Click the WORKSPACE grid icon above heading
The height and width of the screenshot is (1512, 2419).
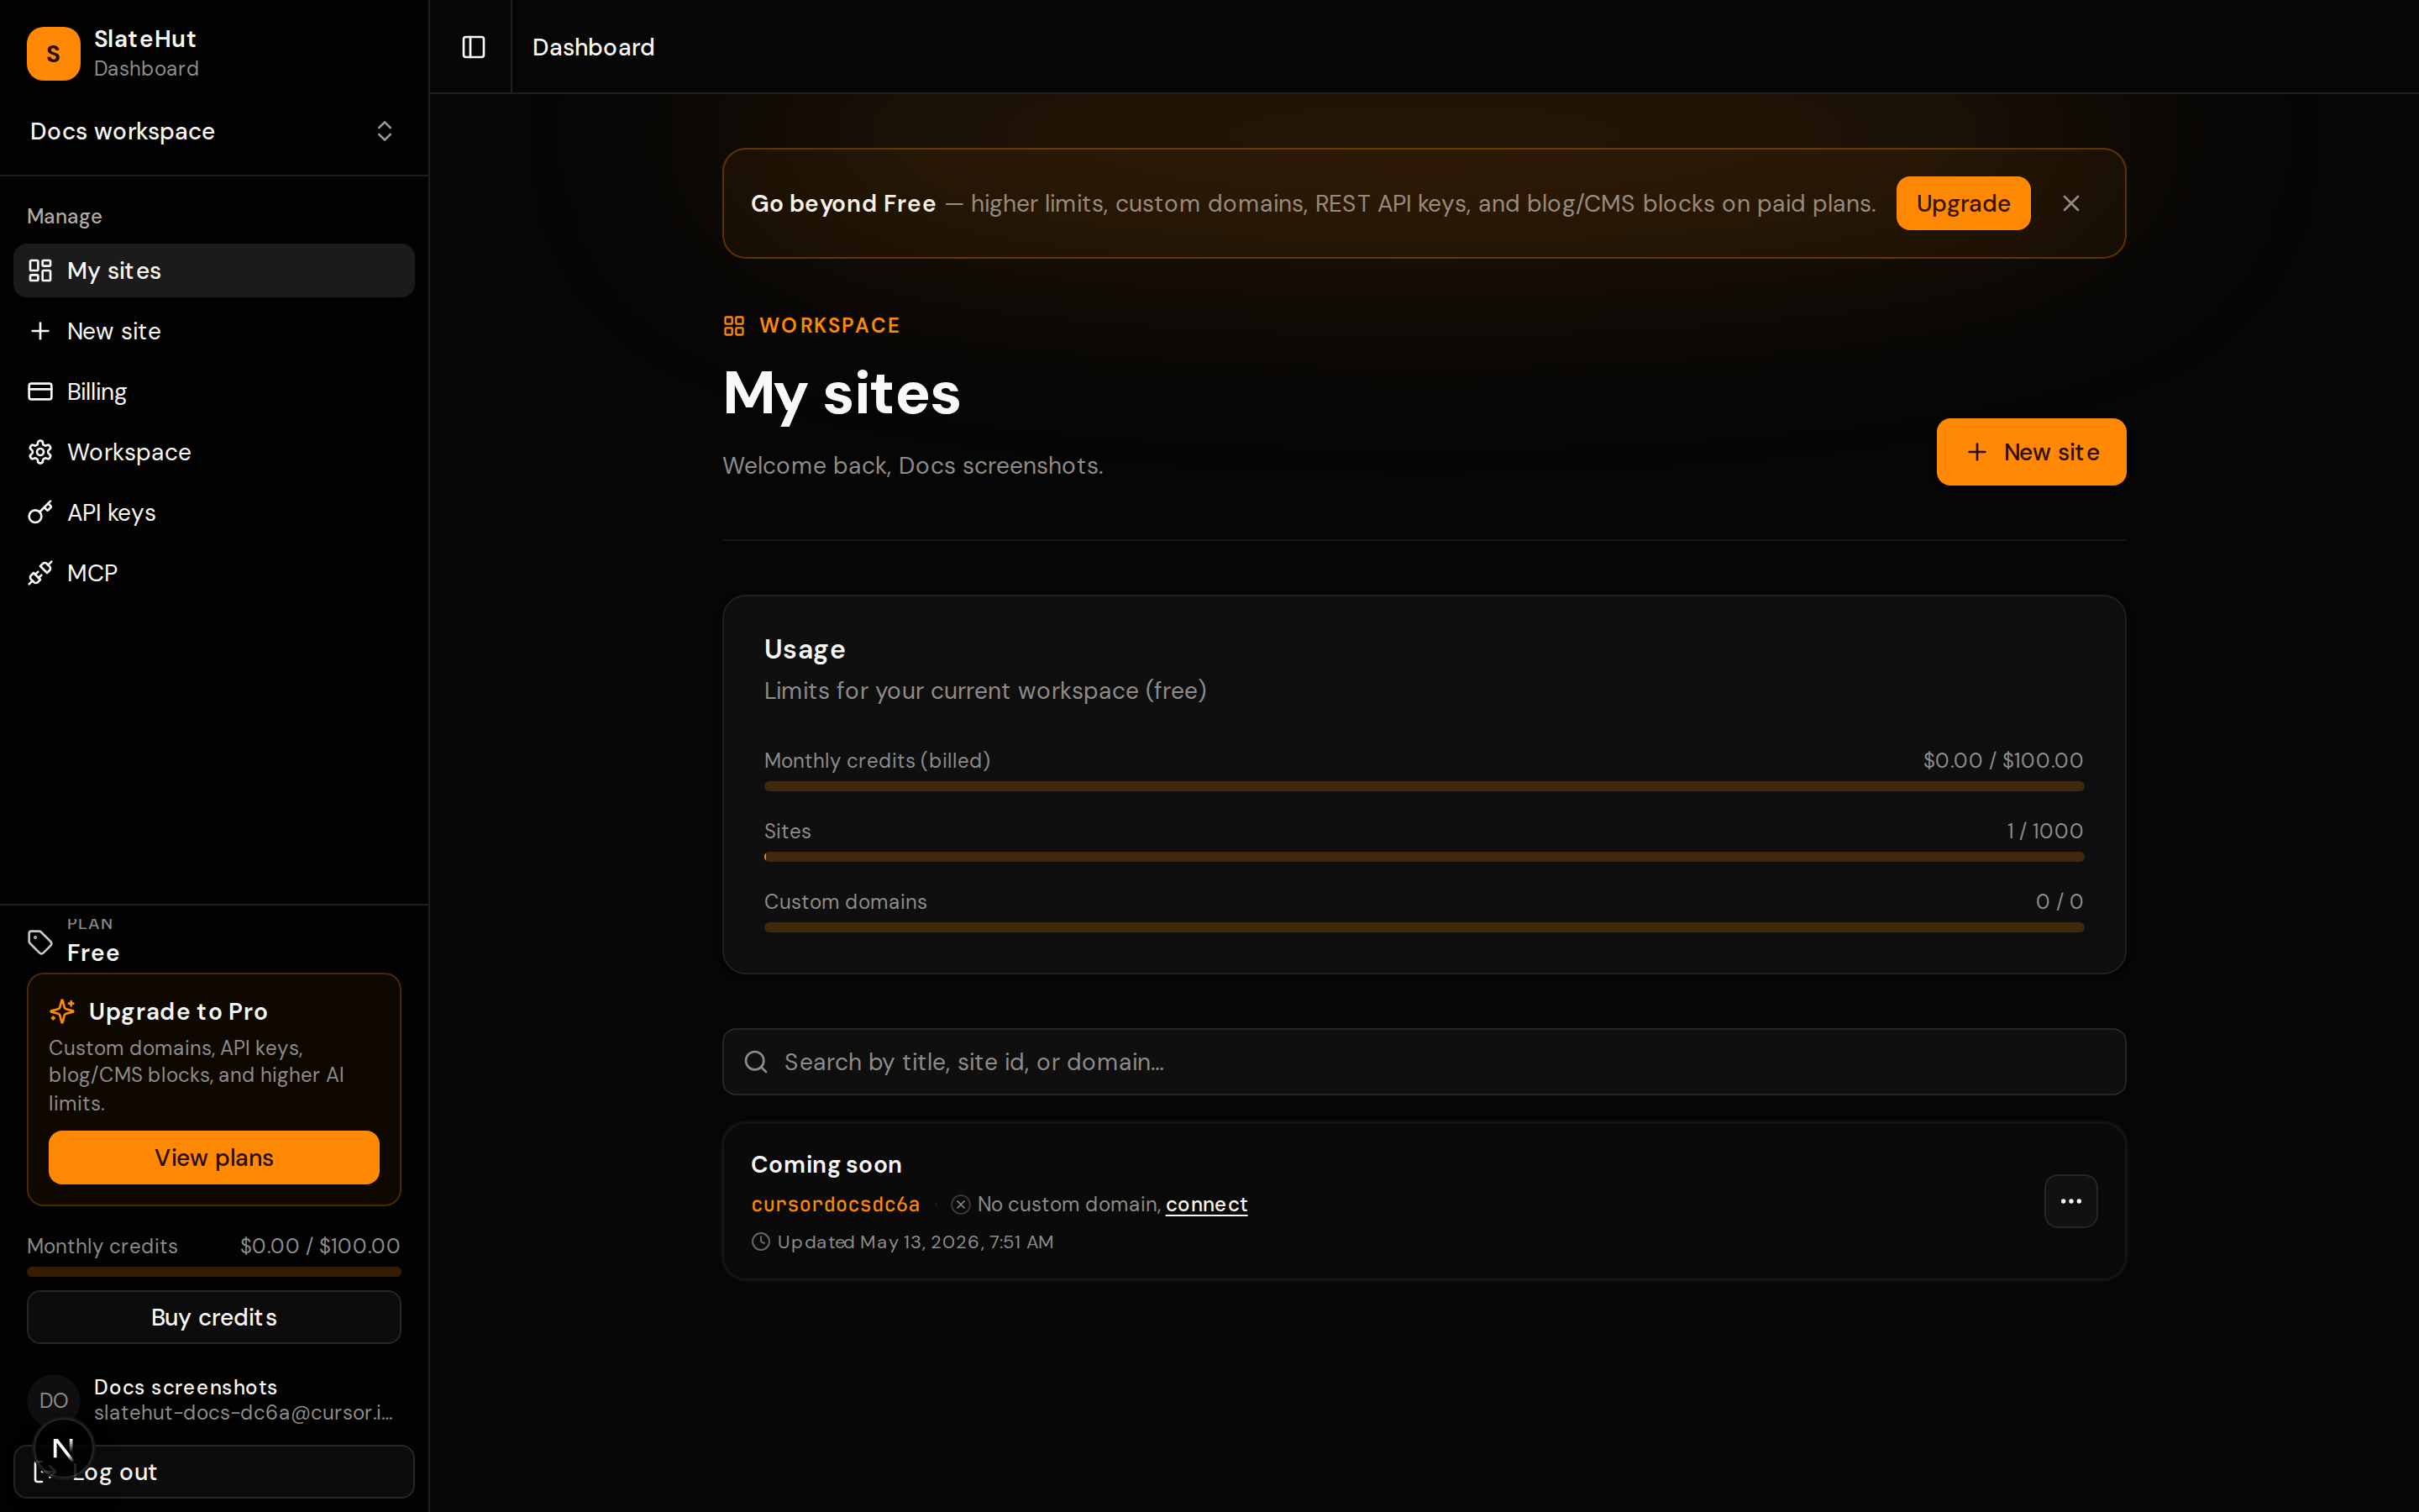click(734, 326)
